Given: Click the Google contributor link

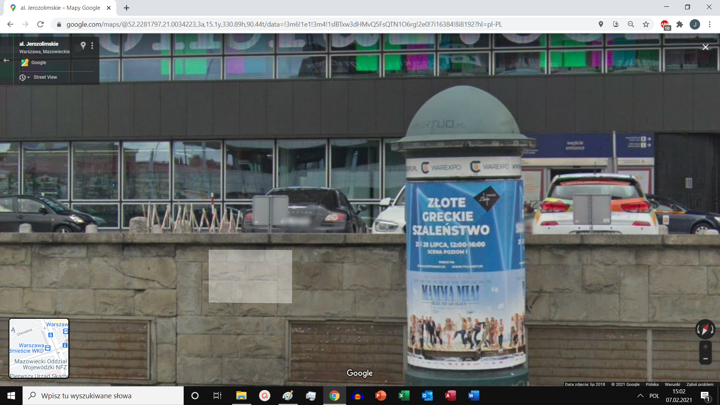Looking at the screenshot, I should click(39, 63).
